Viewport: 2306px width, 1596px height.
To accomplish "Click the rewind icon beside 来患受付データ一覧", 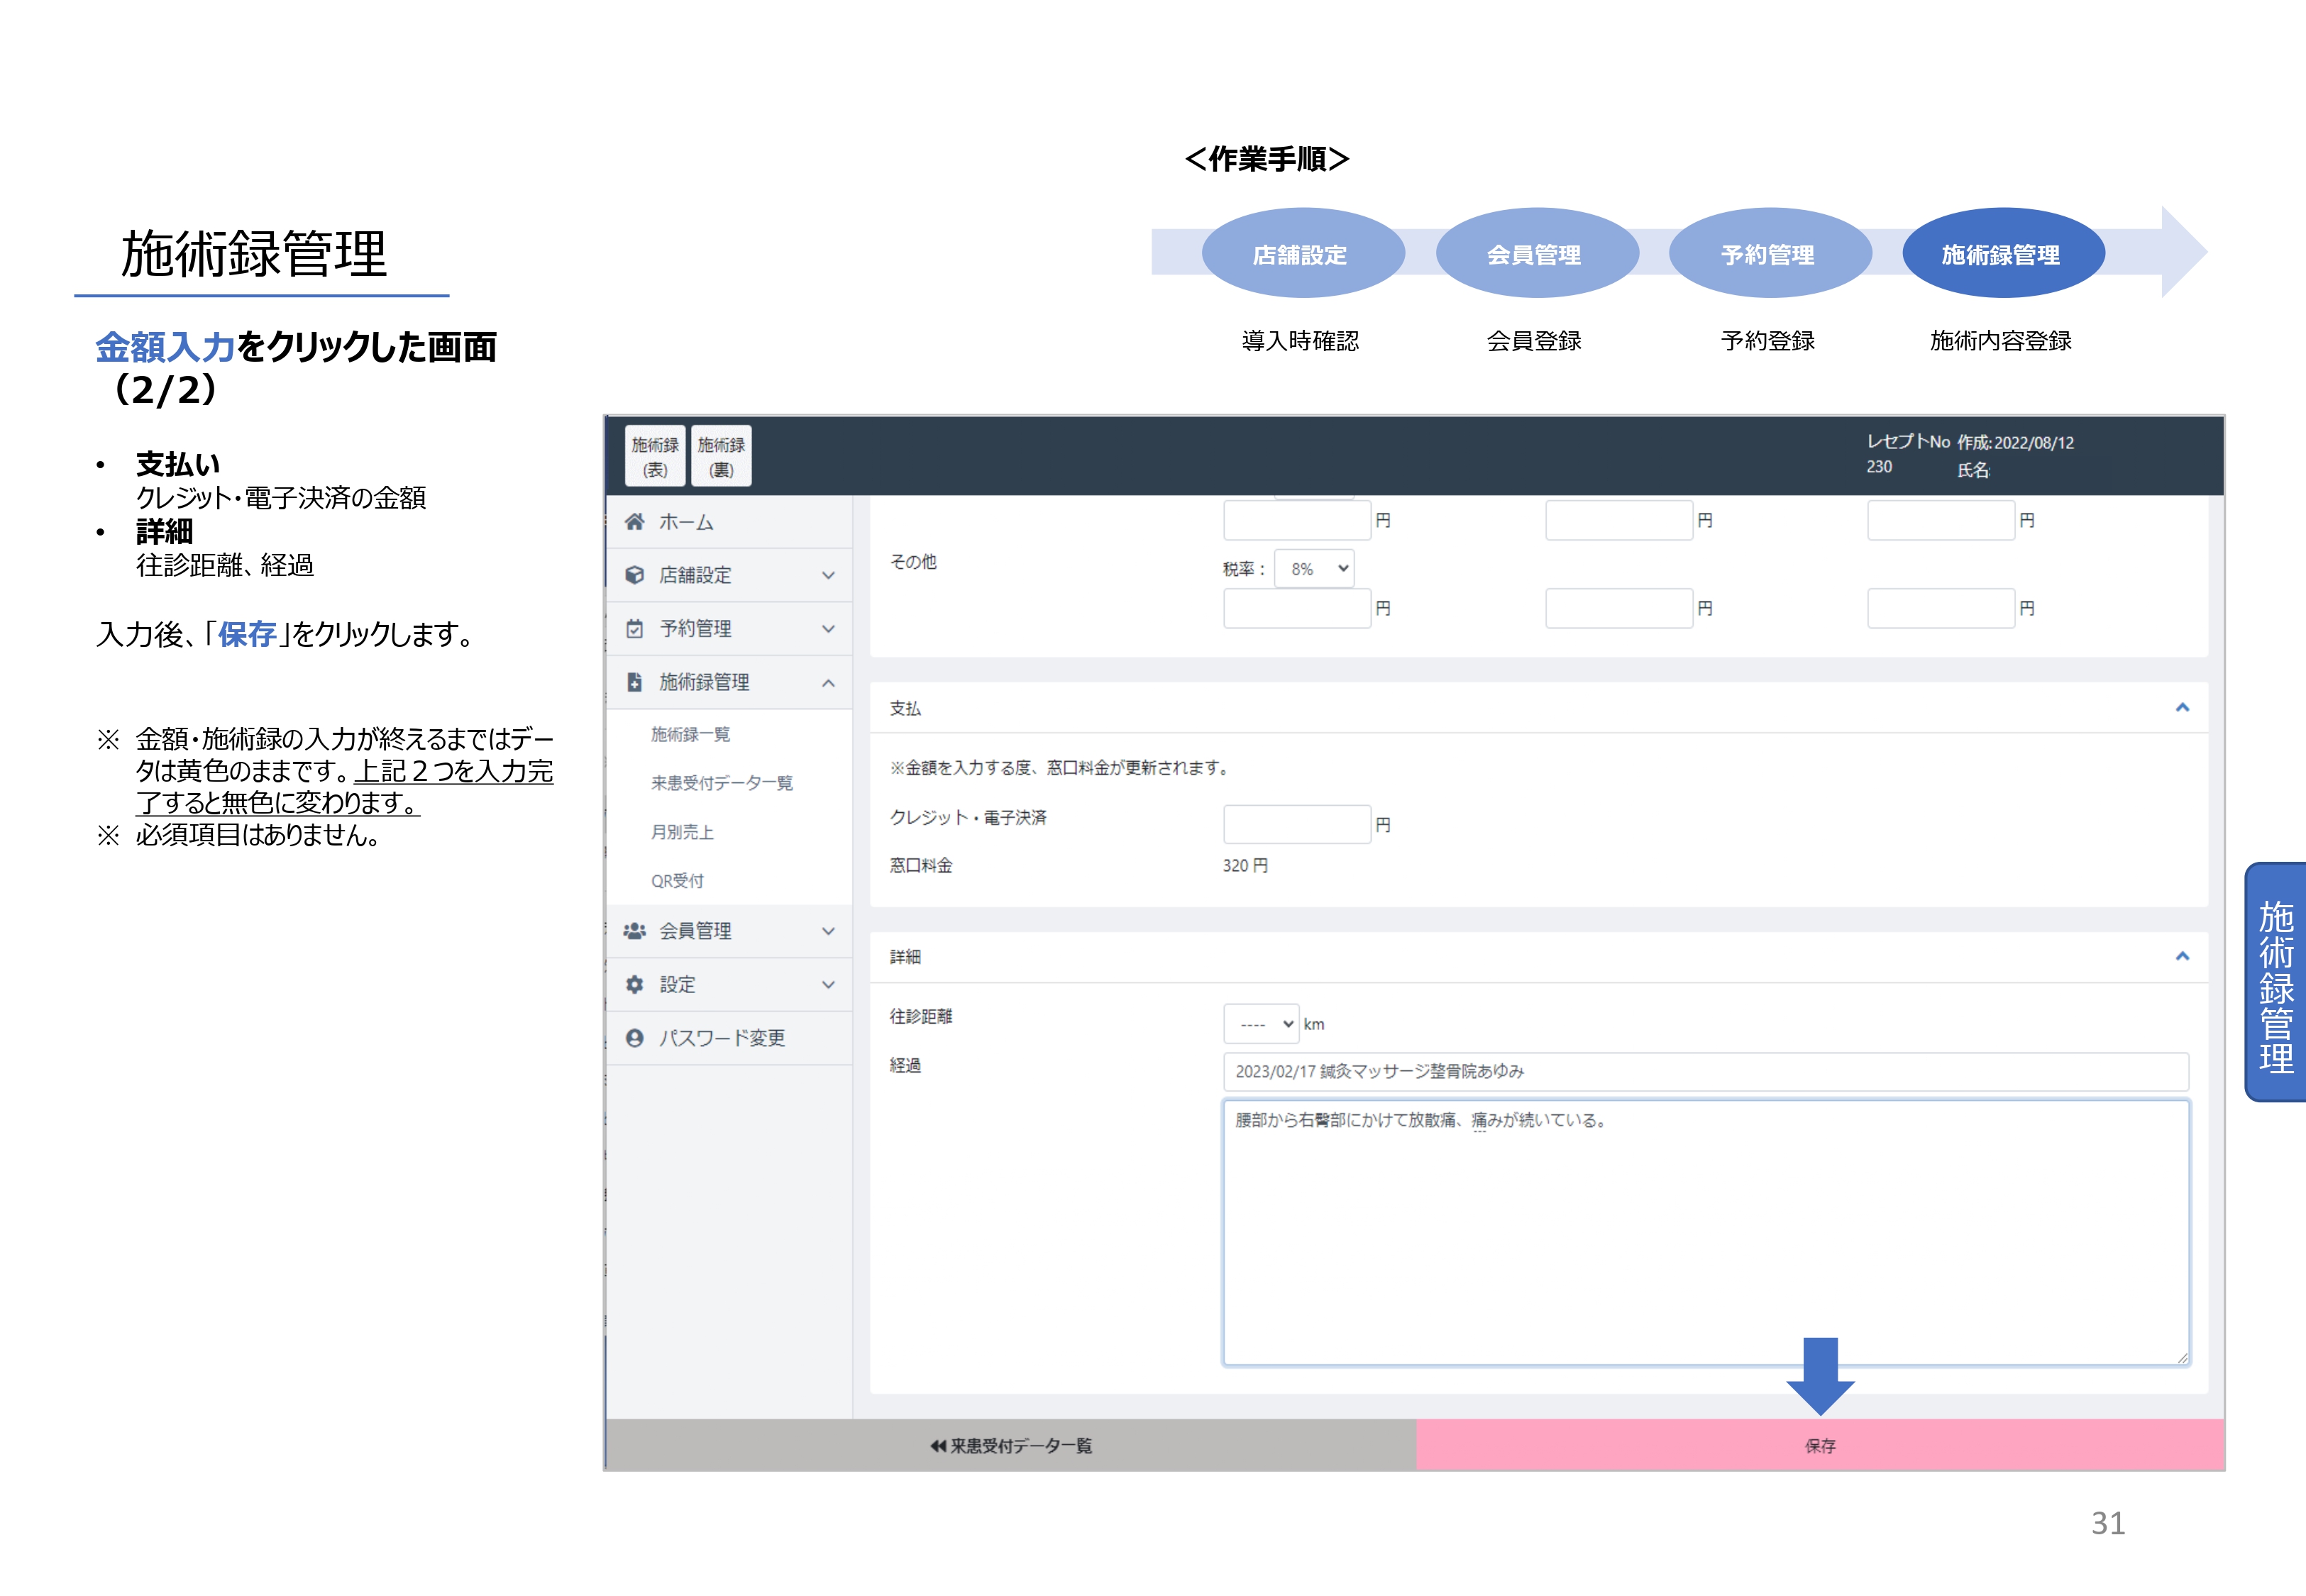I will point(937,1446).
